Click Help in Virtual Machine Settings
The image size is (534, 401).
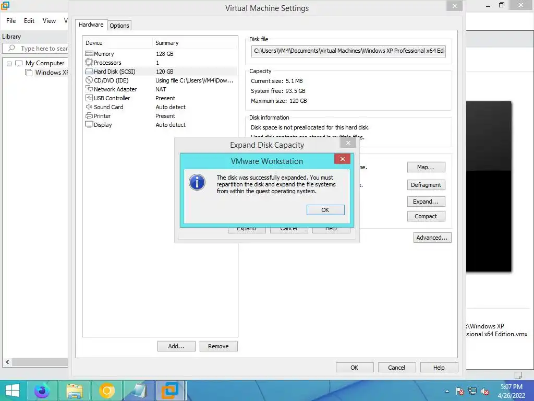(439, 368)
